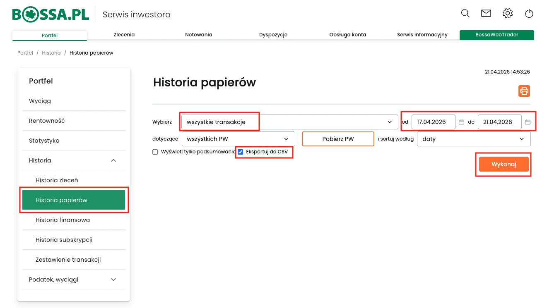This screenshot has width=547, height=308.
Task: Click the logout power icon
Action: tap(529, 14)
